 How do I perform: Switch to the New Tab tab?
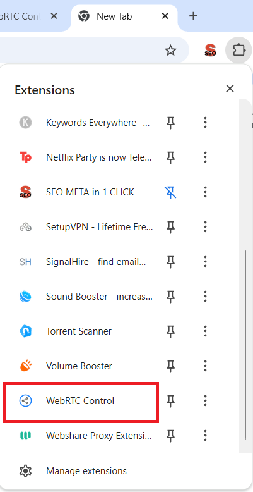pos(124,16)
